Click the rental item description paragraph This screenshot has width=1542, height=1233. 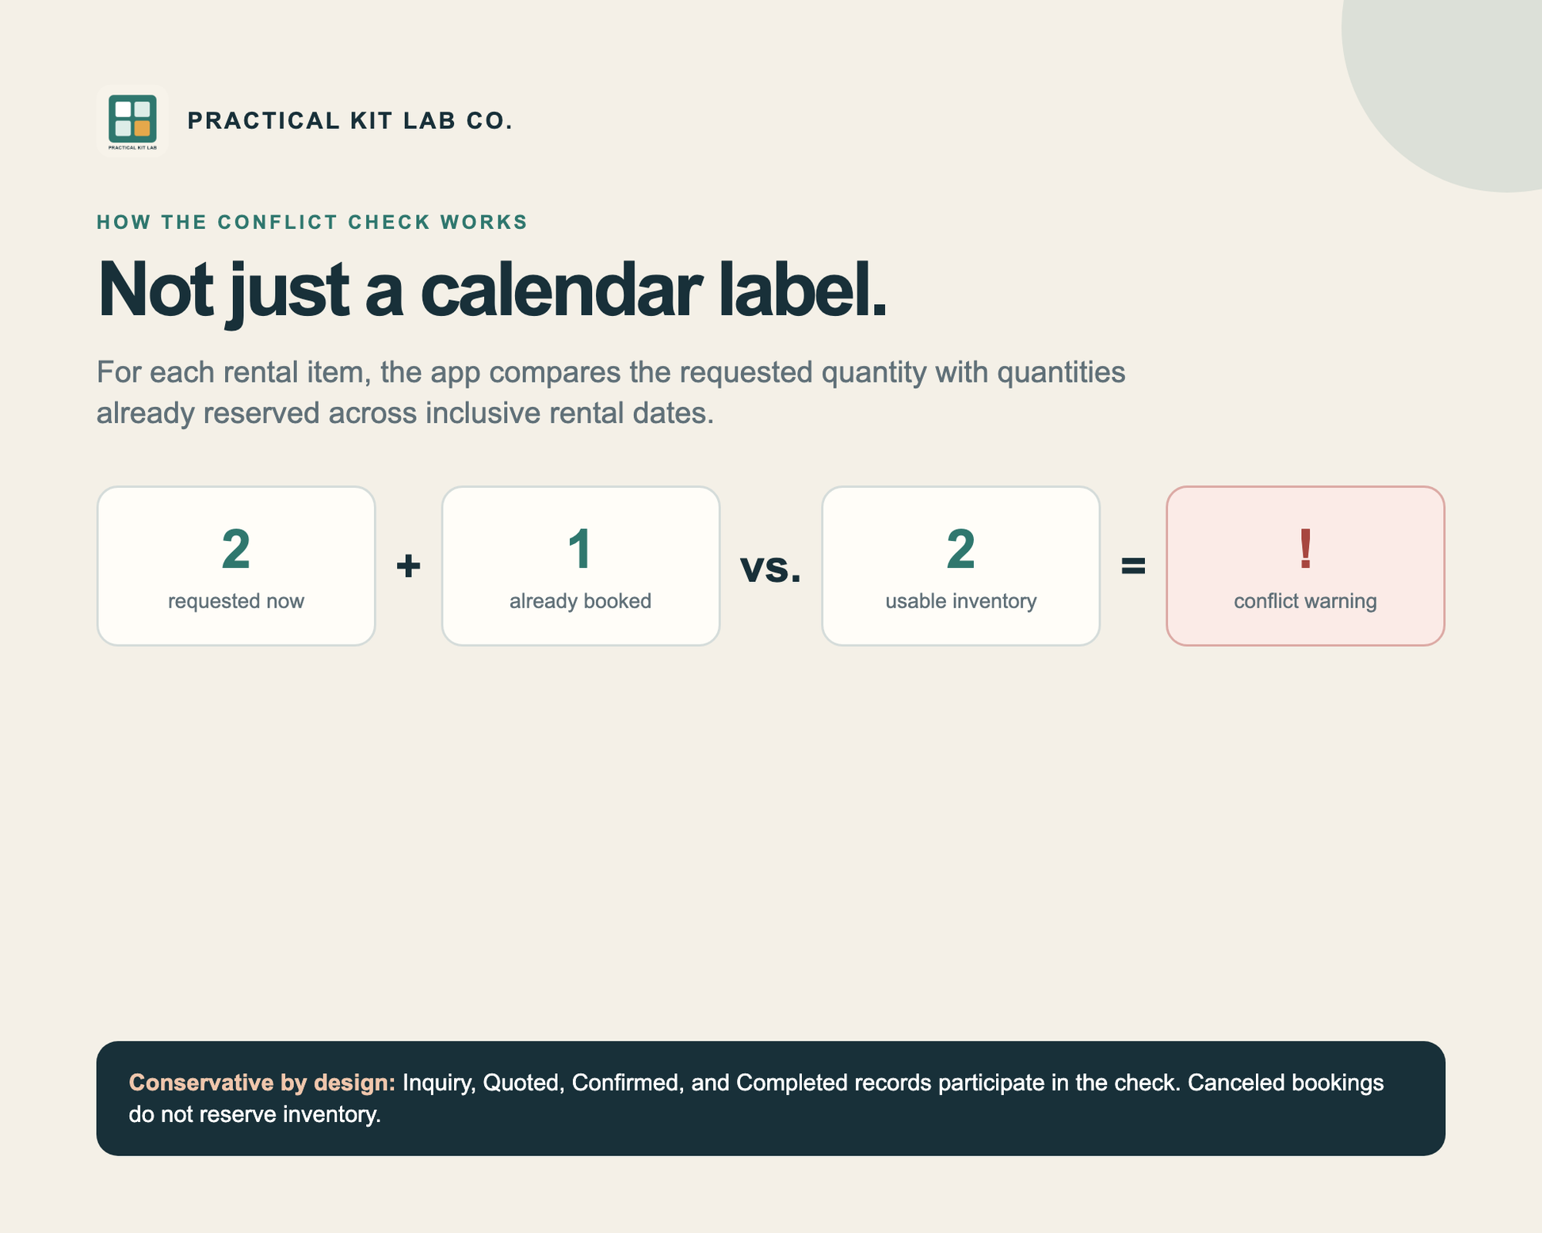pyautogui.click(x=611, y=393)
